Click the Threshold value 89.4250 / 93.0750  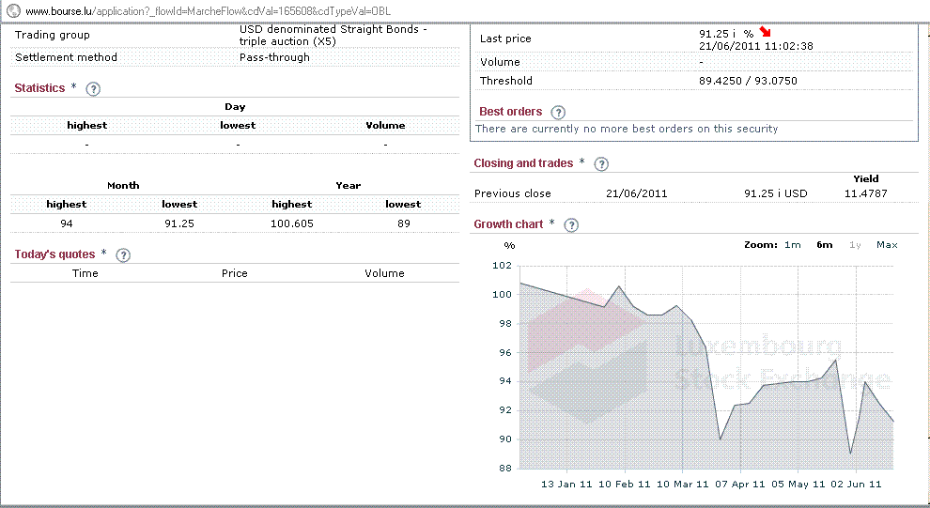[x=748, y=81]
